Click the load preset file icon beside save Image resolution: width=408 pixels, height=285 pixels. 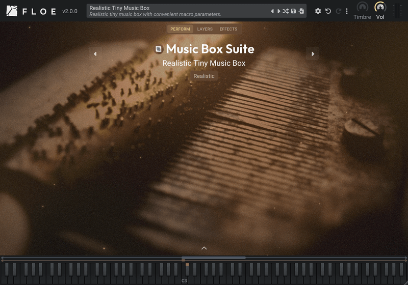[301, 11]
